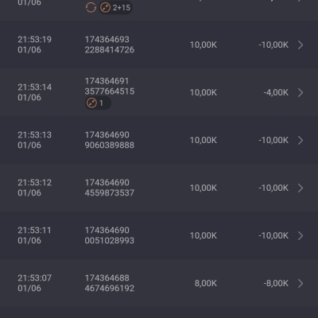Click the compass badge labeled 1

[x=98, y=103]
